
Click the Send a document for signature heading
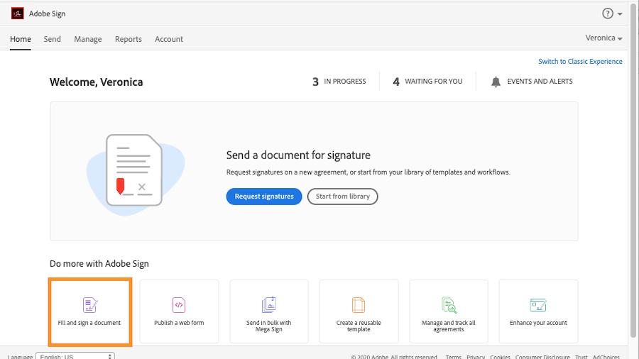[298, 155]
